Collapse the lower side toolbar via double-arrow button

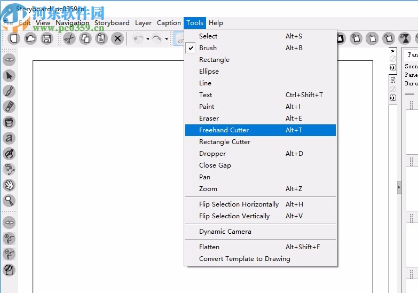point(9,223)
